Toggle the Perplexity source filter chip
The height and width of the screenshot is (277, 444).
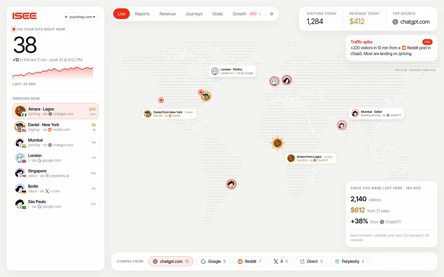349,261
